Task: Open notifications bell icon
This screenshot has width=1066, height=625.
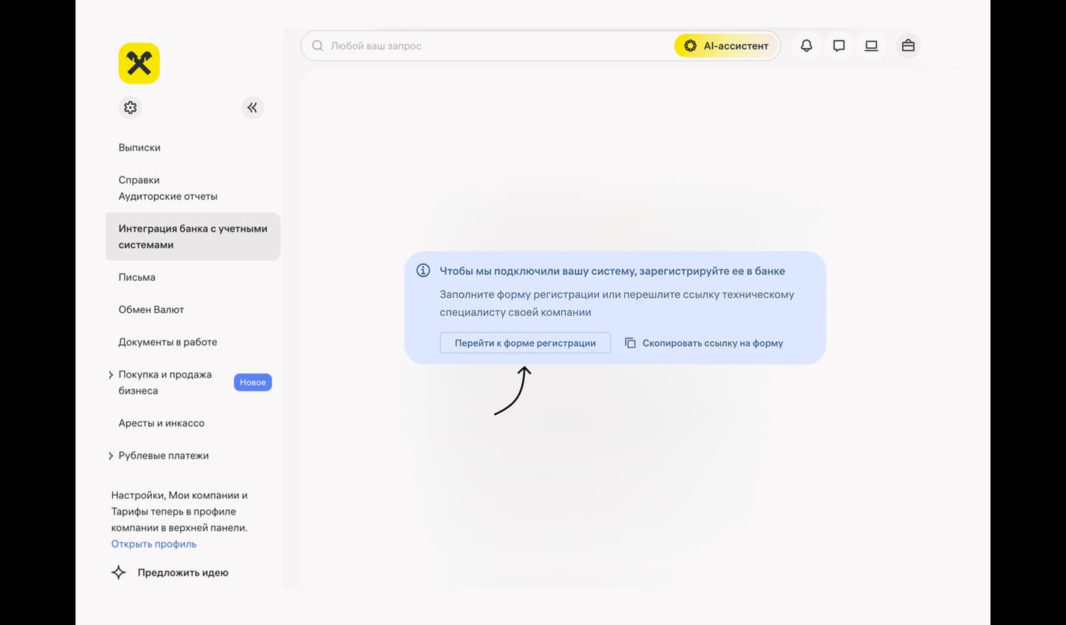Action: click(807, 46)
